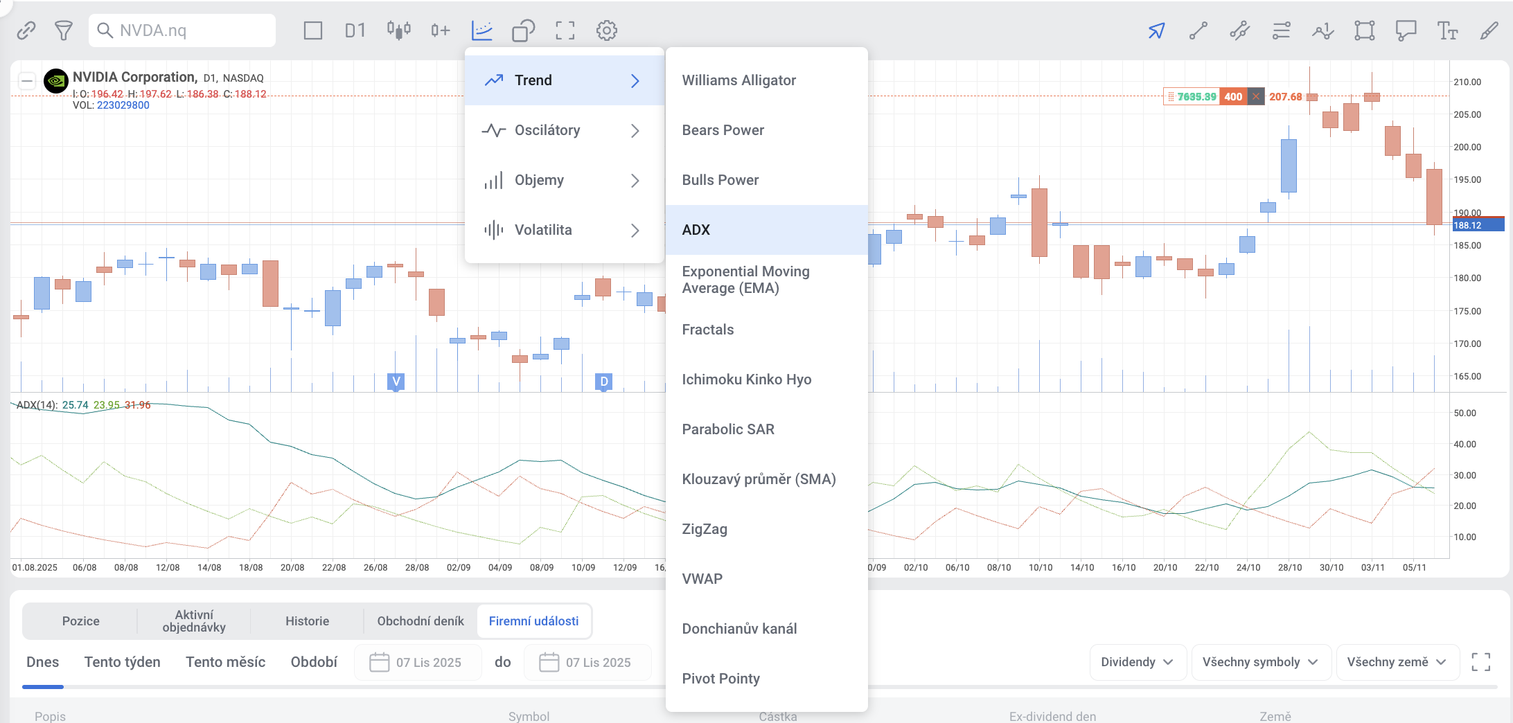Open the Všechny země dropdown

point(1397,662)
